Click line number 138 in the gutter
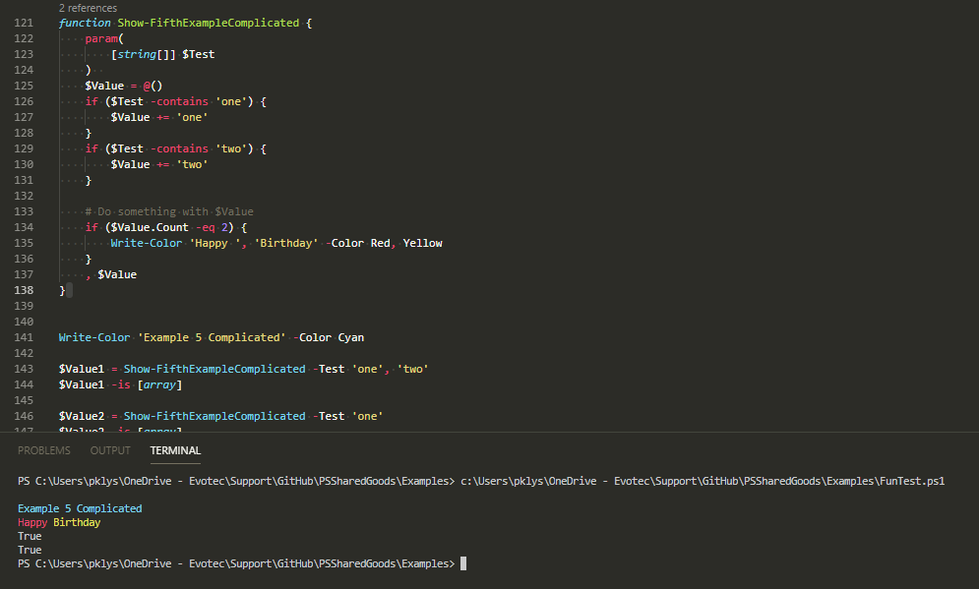This screenshot has height=589, width=979. [x=23, y=289]
